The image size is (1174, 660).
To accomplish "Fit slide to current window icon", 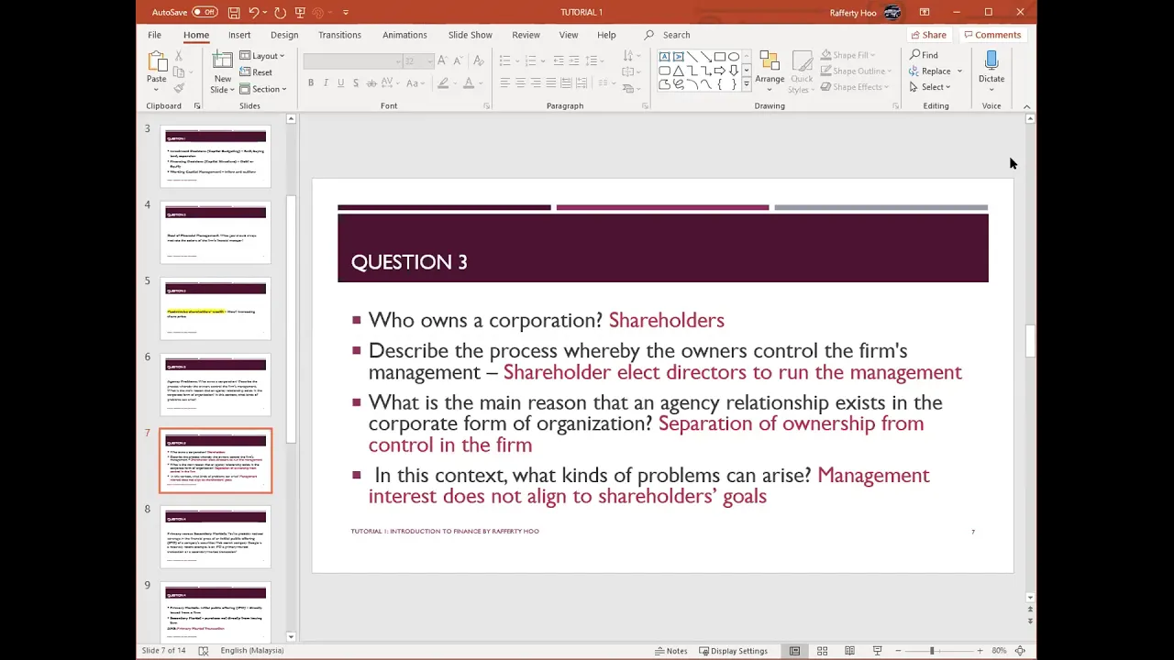I will (x=1020, y=651).
